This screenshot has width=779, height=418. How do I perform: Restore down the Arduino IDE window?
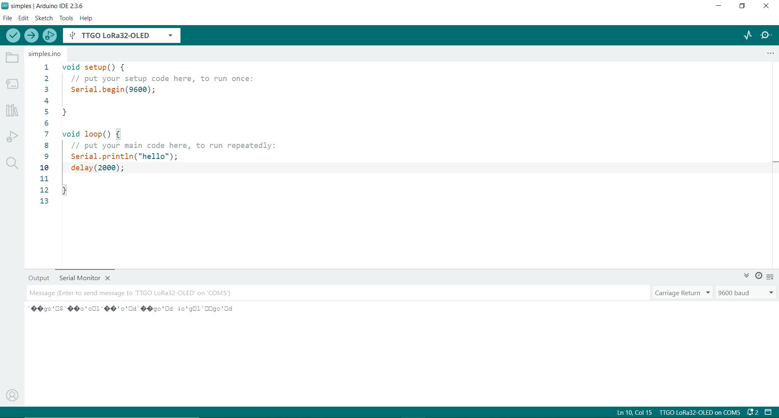coord(742,6)
